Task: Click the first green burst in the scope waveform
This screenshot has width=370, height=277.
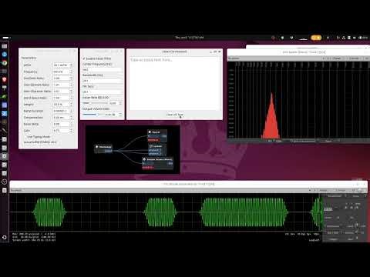Action: point(49,212)
